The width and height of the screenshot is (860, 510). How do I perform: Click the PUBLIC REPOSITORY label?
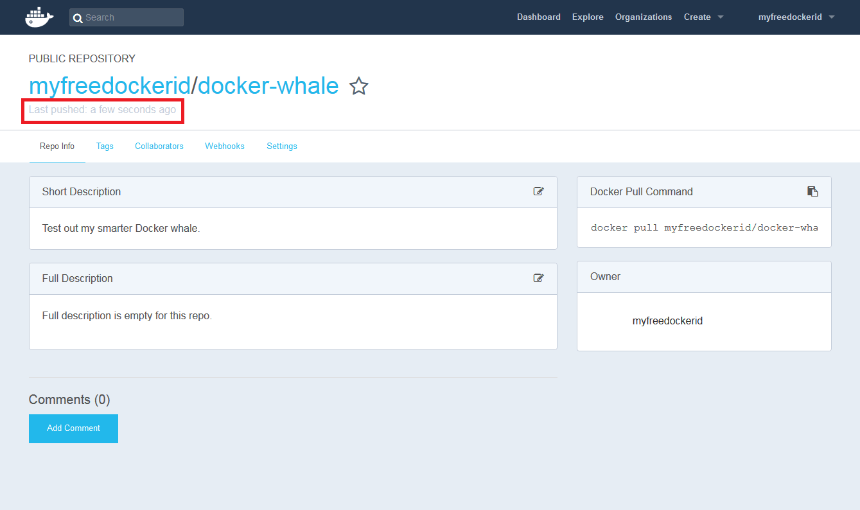point(82,58)
